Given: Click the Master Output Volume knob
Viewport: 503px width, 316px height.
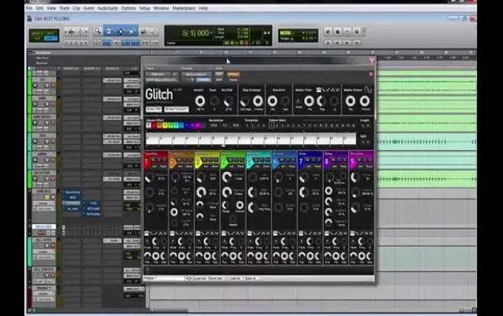Looking at the screenshot, I should (x=365, y=101).
